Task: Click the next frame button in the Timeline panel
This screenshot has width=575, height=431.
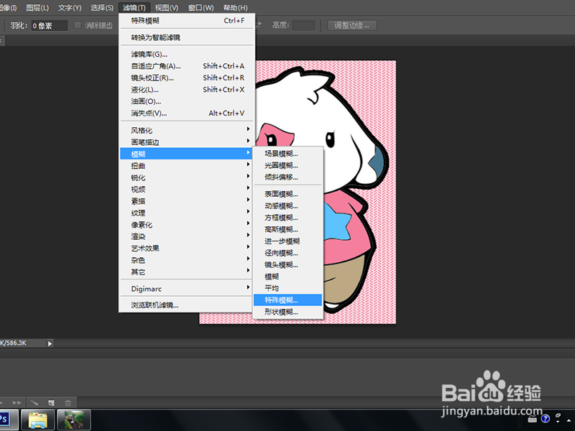Action: pos(17,402)
